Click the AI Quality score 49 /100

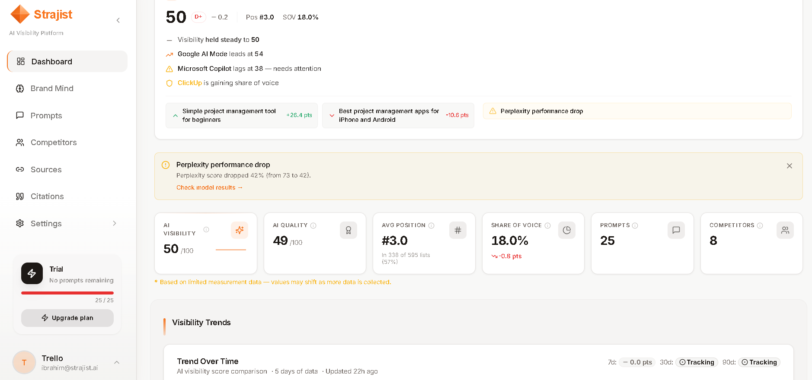[x=288, y=241]
